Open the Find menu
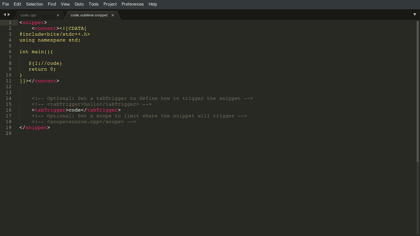This screenshot has width=420, height=236. coord(52,4)
